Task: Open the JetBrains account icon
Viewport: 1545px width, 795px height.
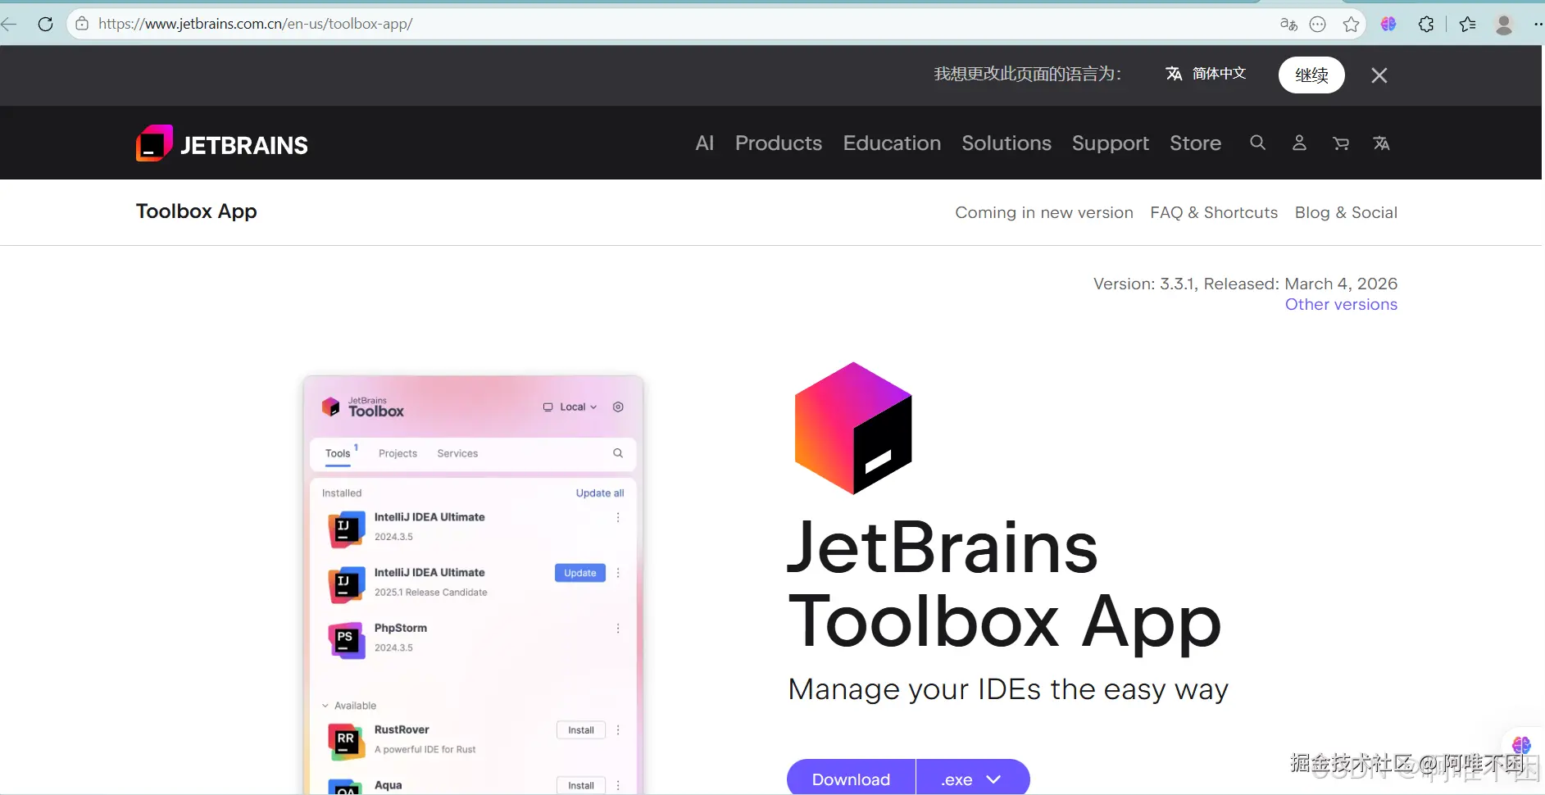Action: click(1299, 143)
